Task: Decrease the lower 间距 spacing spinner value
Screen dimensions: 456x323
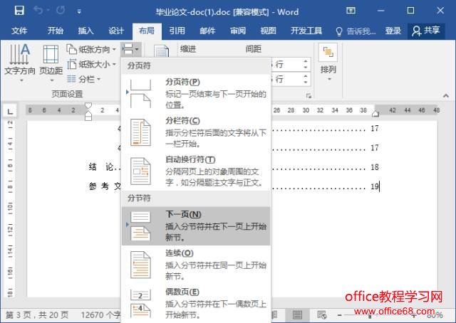Action: pos(306,82)
